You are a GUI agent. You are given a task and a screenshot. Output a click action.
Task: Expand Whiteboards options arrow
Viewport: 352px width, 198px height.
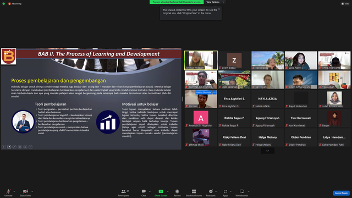[249, 191]
